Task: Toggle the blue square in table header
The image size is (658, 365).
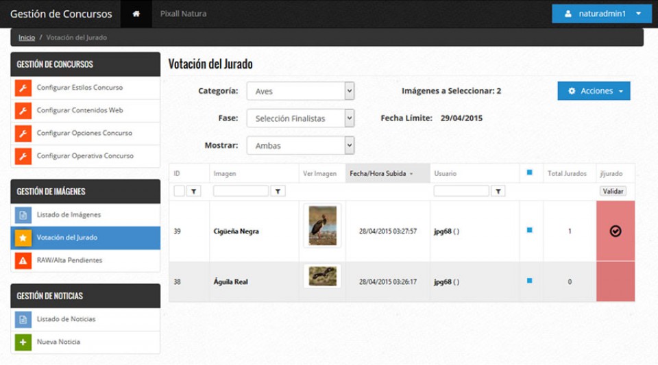Action: (530, 173)
